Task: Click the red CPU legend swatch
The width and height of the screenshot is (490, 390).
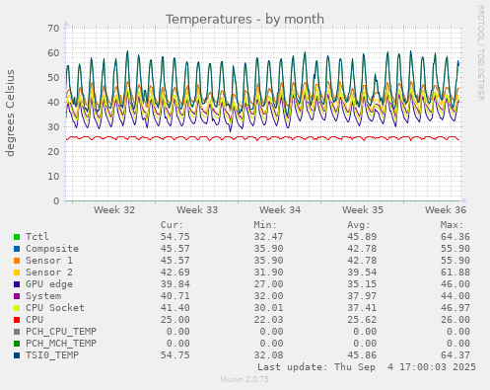Action: (17, 320)
